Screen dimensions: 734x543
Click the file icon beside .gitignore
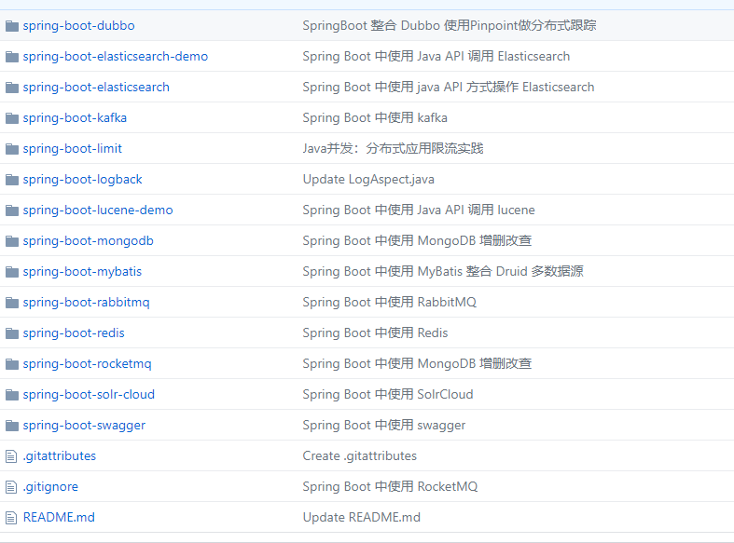coord(11,487)
